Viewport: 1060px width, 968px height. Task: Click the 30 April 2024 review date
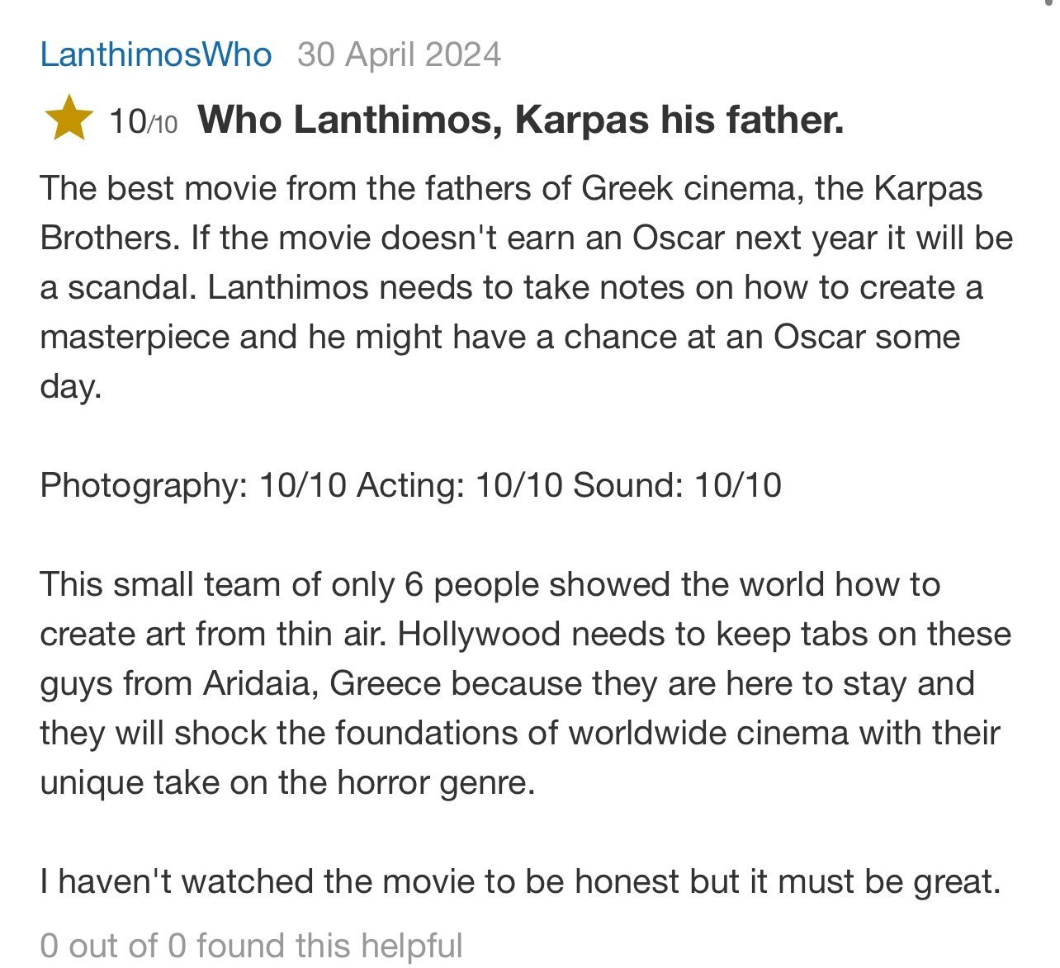tap(399, 55)
